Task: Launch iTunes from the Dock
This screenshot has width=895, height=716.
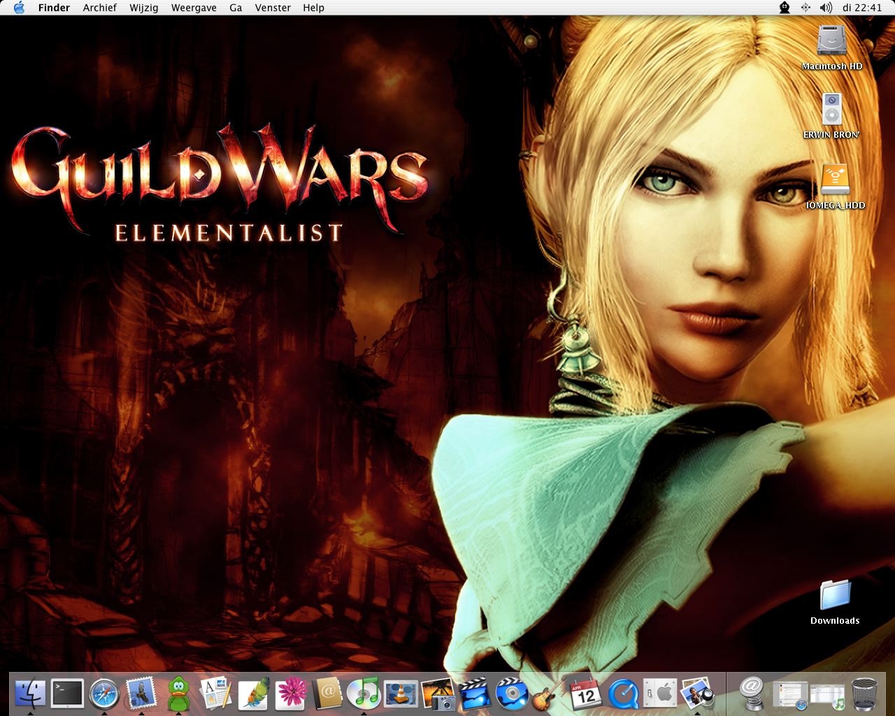Action: tap(364, 694)
